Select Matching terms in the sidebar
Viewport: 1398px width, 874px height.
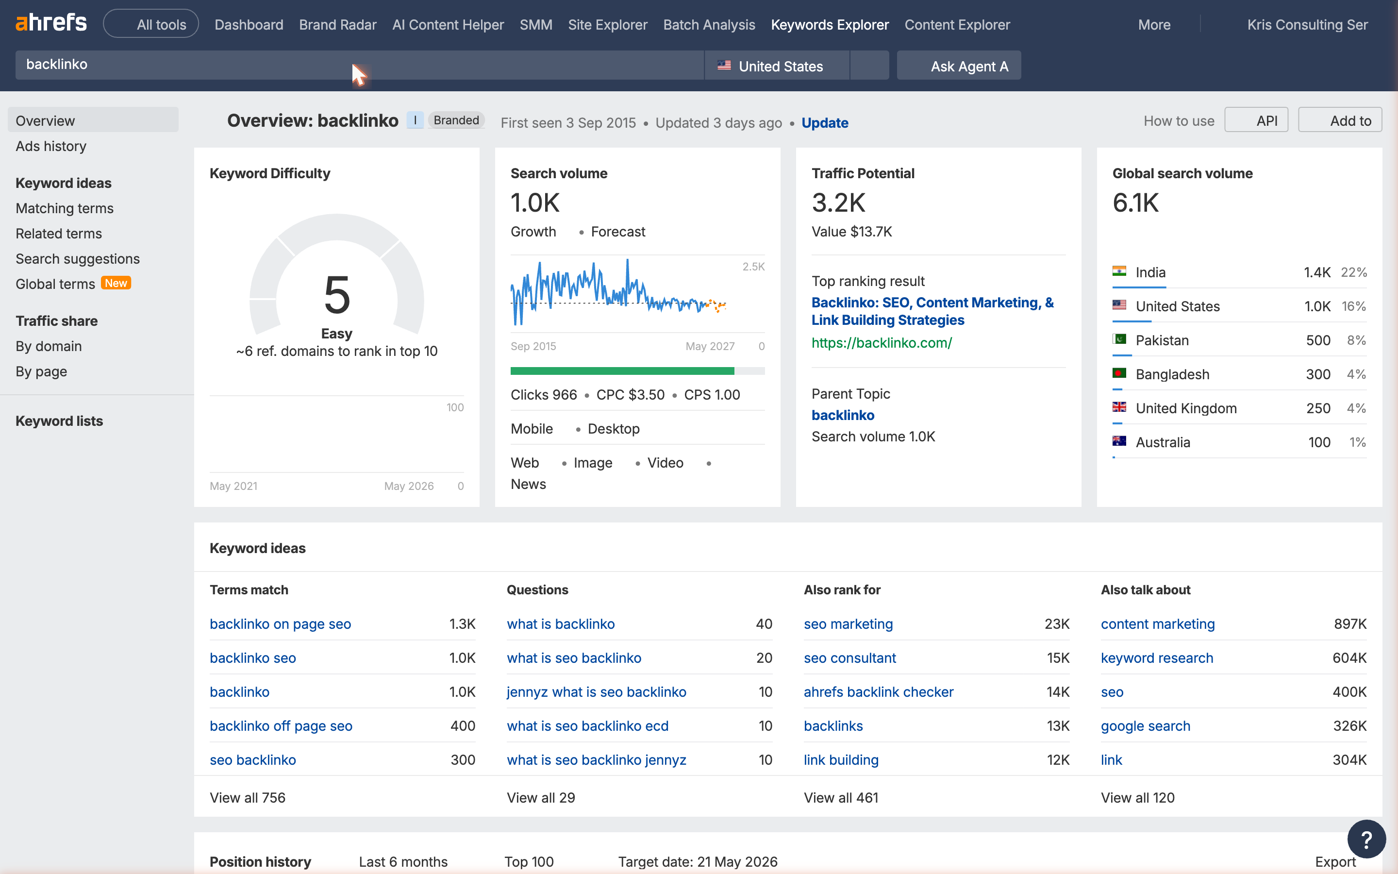tap(64, 208)
